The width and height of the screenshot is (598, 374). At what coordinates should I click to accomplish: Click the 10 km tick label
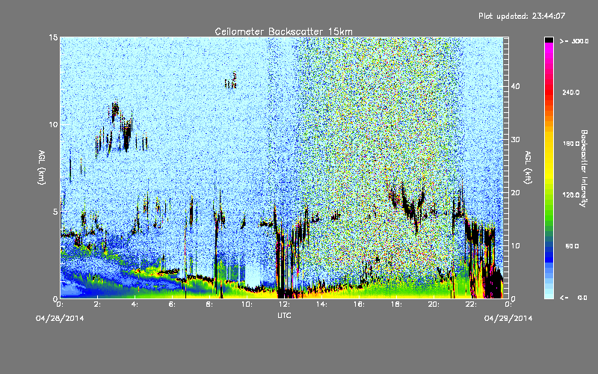point(53,125)
